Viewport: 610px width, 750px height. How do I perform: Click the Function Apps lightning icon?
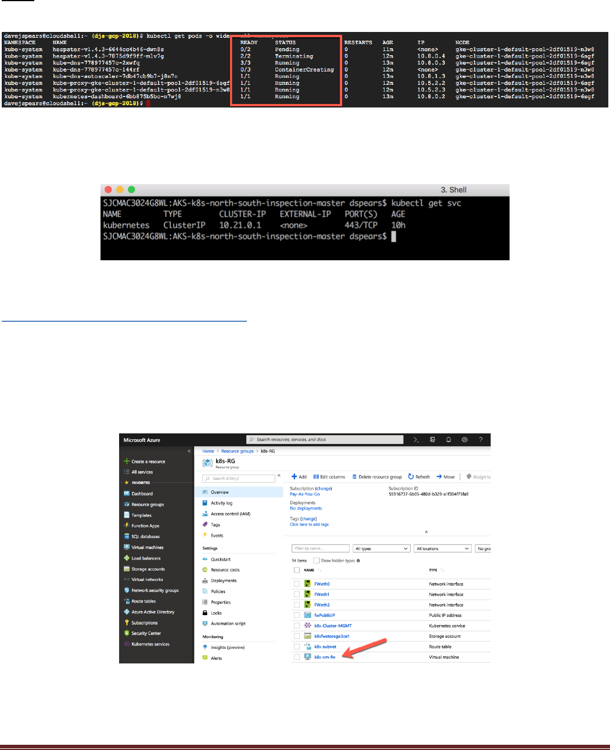click(127, 525)
